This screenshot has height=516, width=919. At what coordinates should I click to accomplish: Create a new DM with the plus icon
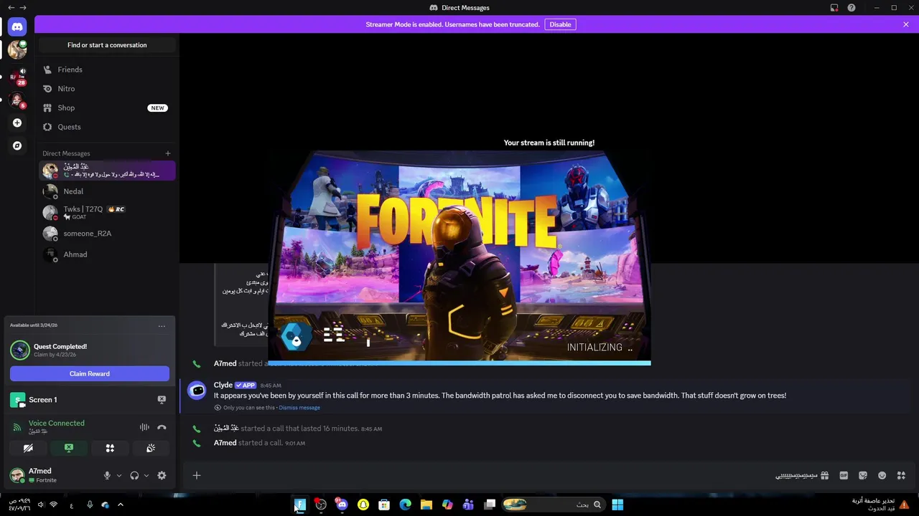click(168, 153)
